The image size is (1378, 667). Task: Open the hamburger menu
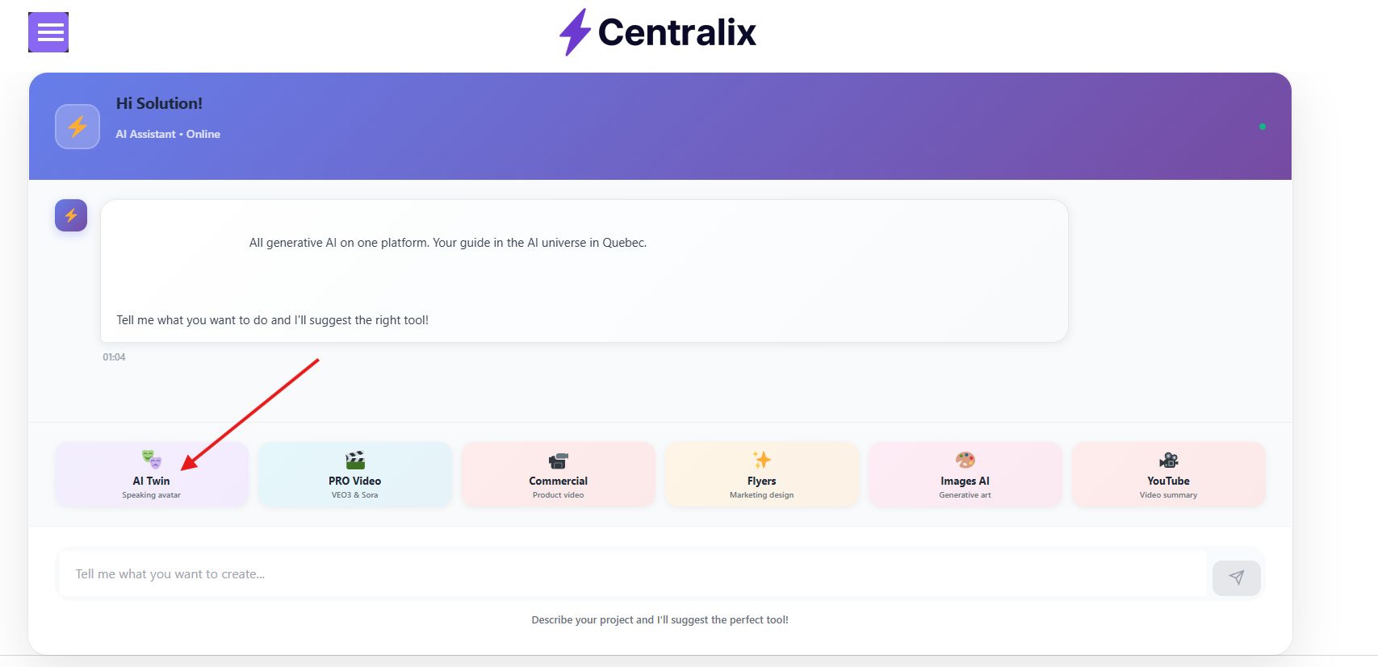coord(48,32)
